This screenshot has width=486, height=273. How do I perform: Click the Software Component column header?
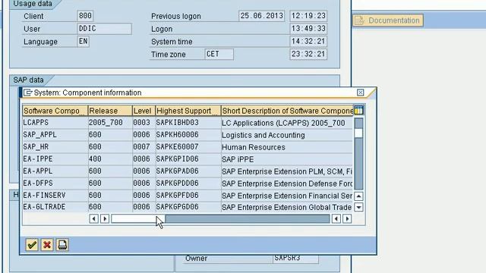point(55,111)
